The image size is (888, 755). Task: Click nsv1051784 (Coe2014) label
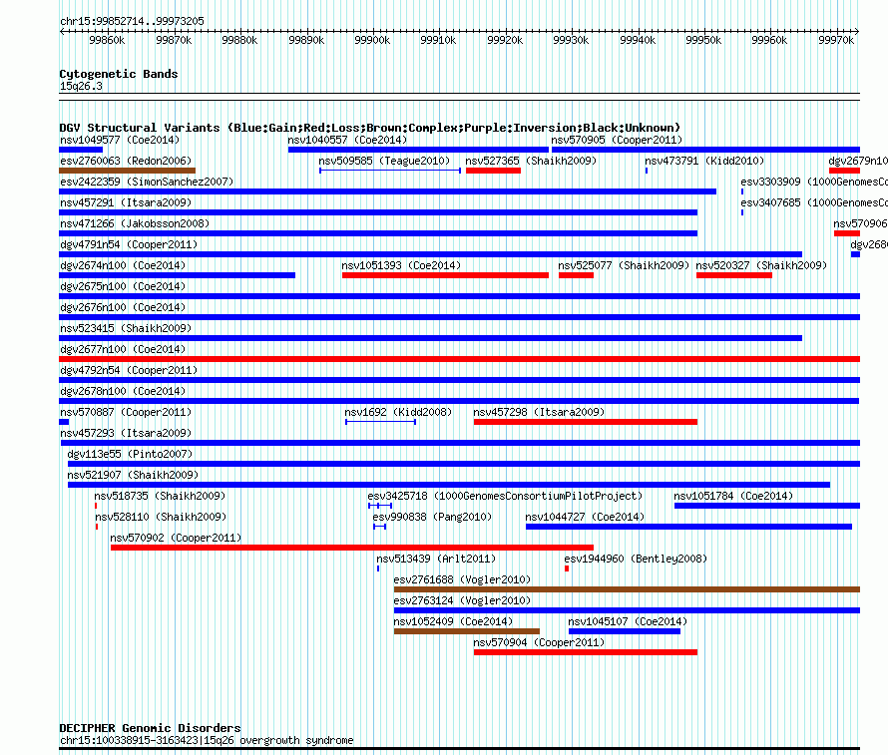point(733,496)
